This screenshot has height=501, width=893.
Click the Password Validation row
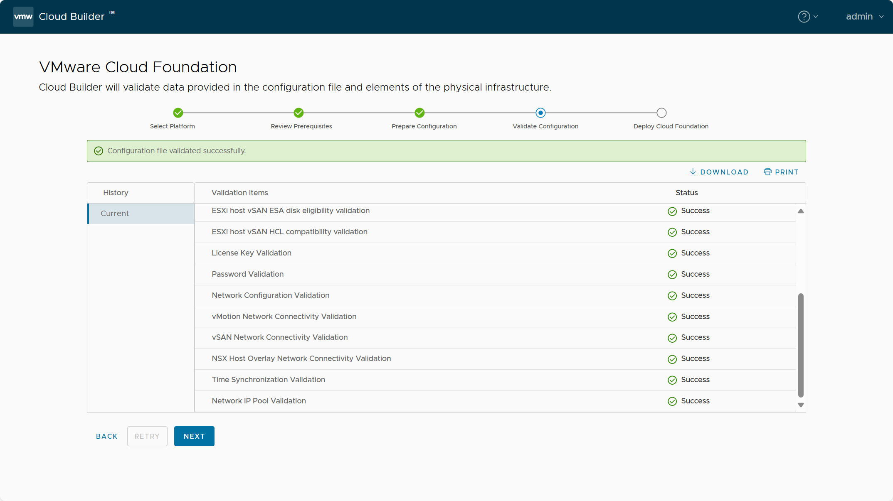click(495, 275)
